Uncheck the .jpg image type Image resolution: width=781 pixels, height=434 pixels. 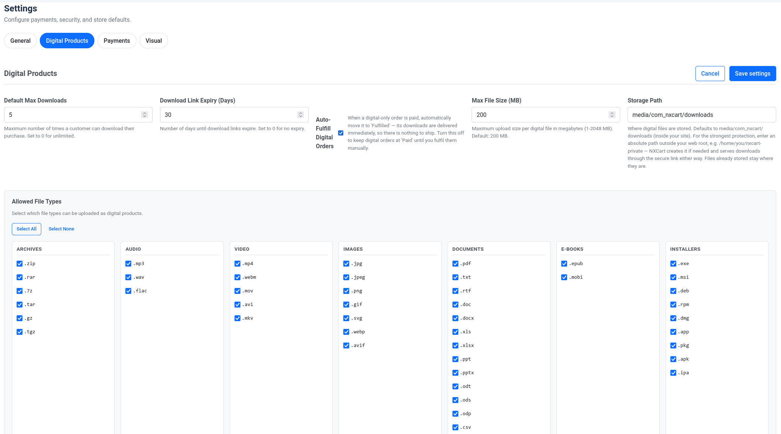(346, 264)
